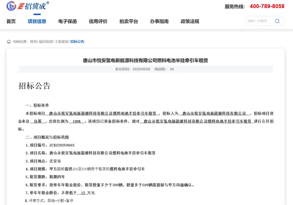Screen dimensions: 293x205
Task: Click the line 8.评审方式:异地+分散+盲评
Action: [49, 201]
